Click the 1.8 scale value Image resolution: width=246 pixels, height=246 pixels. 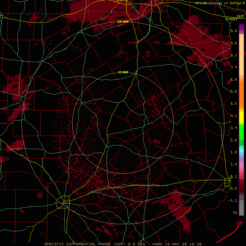tap(234, 152)
